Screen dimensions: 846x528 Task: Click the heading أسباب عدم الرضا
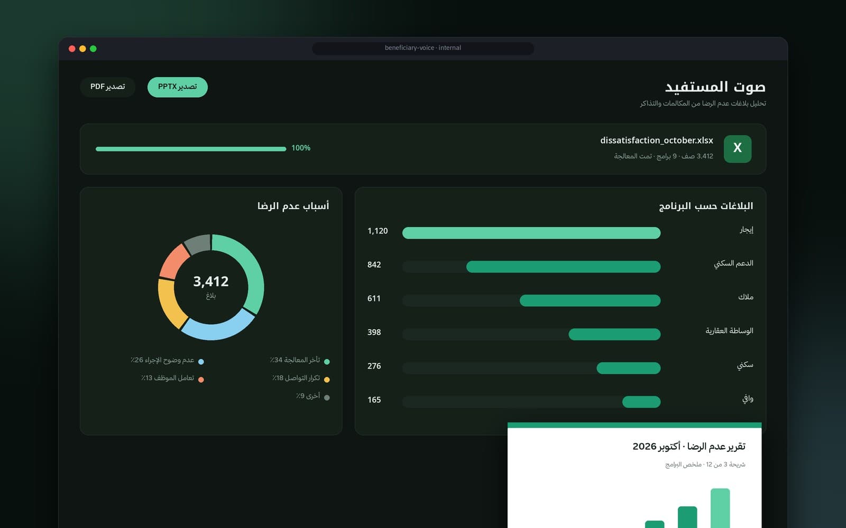[293, 205]
